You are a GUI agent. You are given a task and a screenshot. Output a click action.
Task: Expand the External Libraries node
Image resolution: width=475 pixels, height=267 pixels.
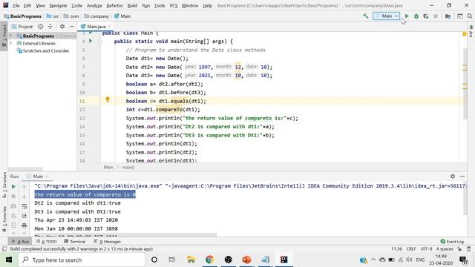click(x=11, y=43)
